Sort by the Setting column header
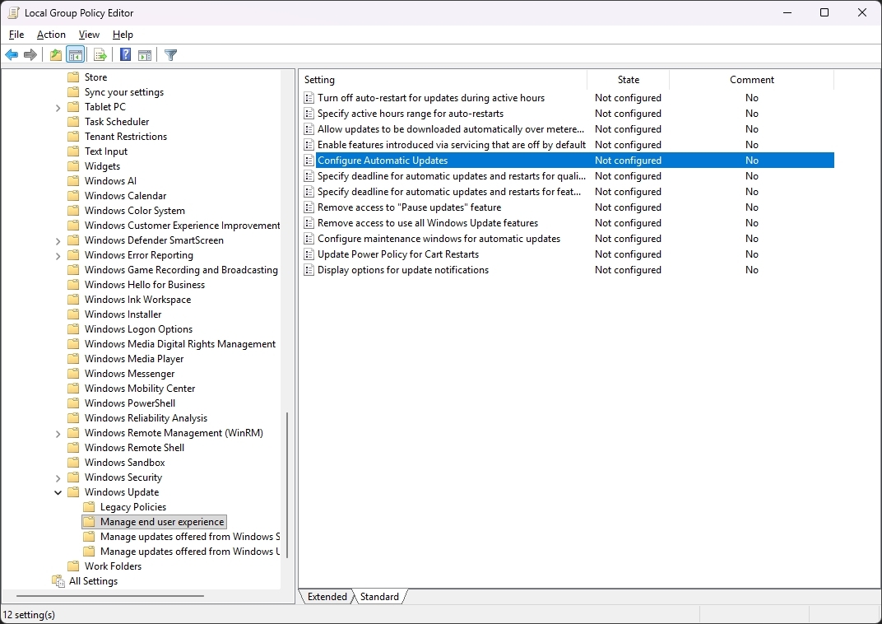This screenshot has height=624, width=882. tap(442, 80)
